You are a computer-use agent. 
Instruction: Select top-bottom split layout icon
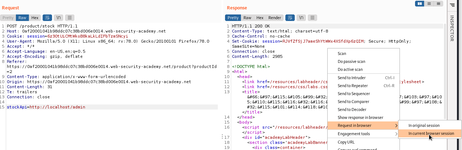tap(429, 4)
